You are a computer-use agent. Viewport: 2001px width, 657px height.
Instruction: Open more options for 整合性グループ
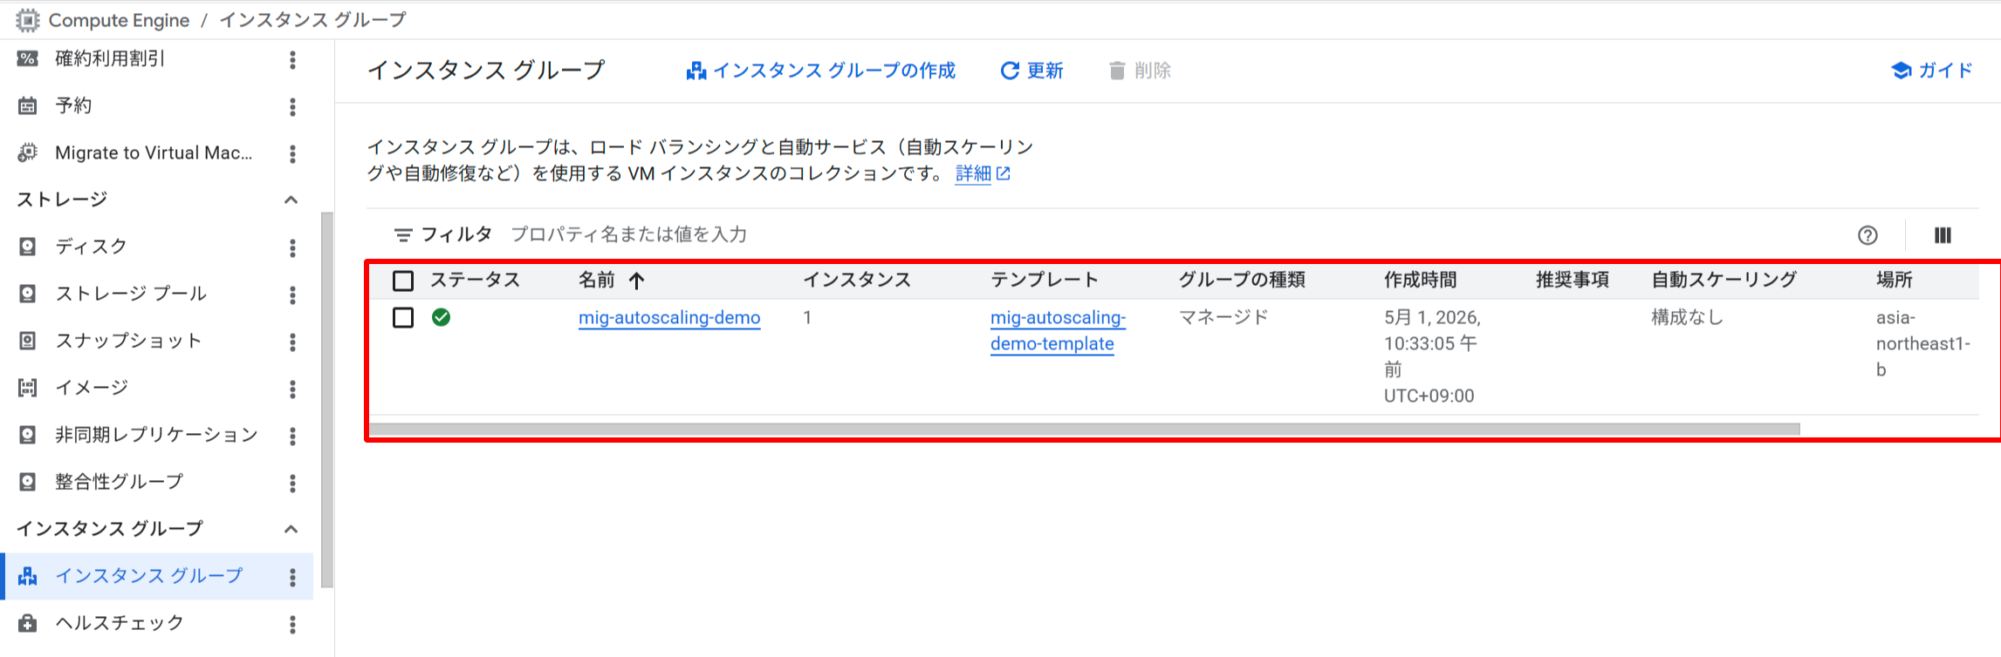(292, 483)
